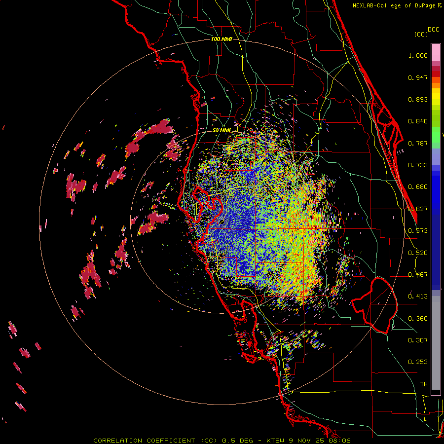Click the NEXLAB-College of DuPage label
The width and height of the screenshot is (444, 444).
[x=395, y=5]
